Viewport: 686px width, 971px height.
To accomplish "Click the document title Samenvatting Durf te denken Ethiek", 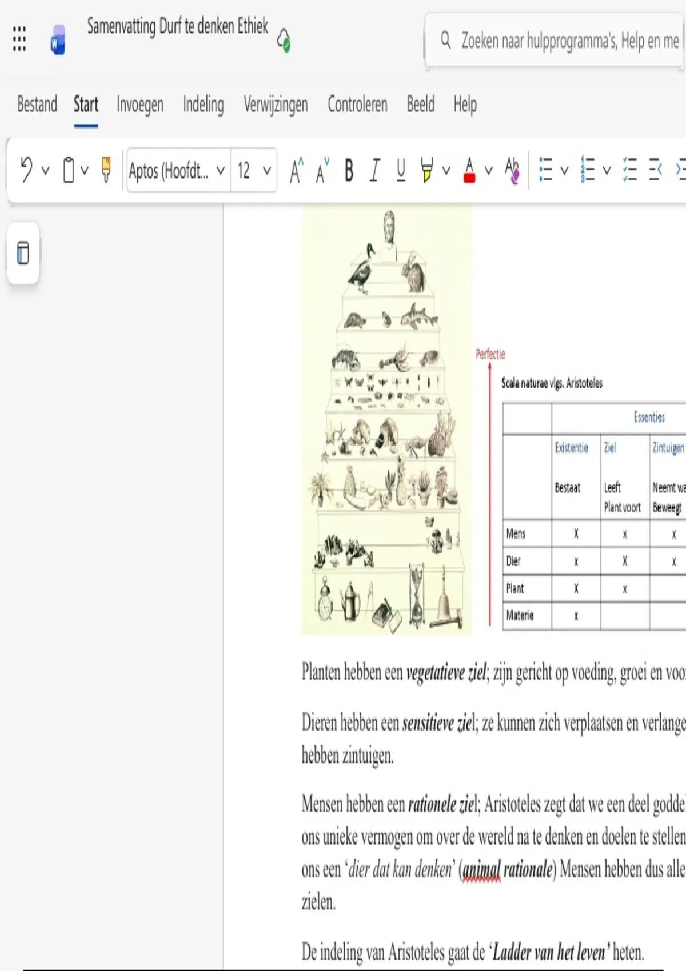I will coord(177,26).
